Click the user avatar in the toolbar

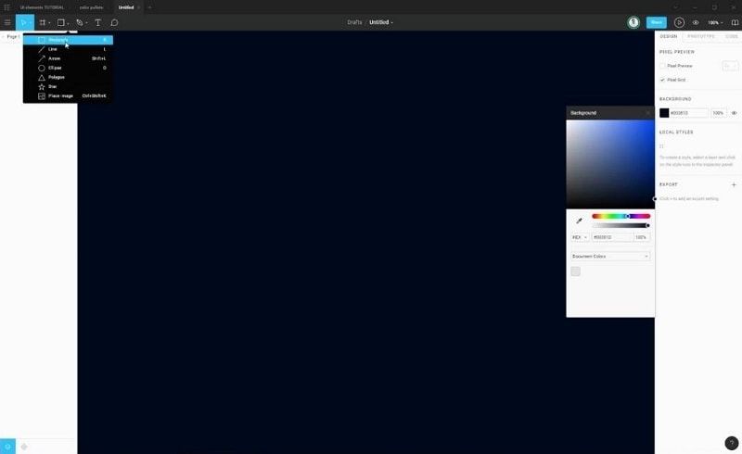(x=633, y=22)
